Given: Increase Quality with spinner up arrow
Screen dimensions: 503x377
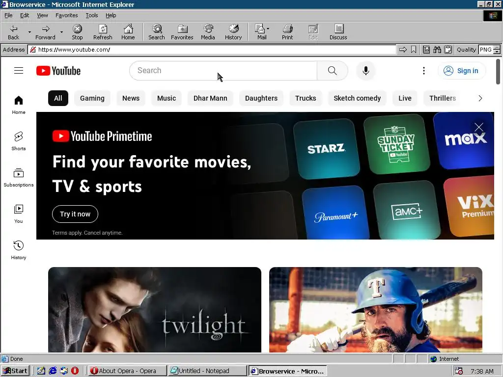Looking at the screenshot, I should [497, 48].
